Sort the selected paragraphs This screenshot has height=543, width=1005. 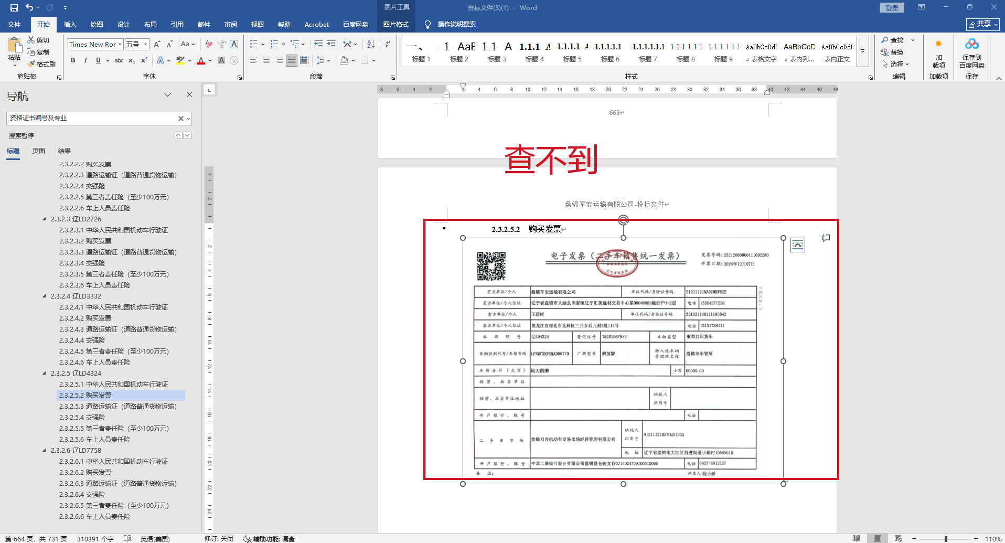point(371,45)
